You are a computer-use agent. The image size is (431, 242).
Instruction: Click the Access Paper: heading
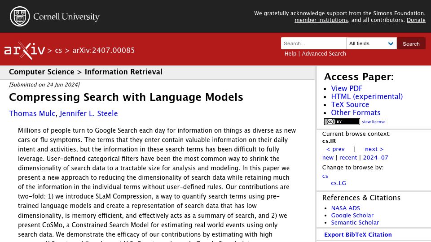click(359, 77)
